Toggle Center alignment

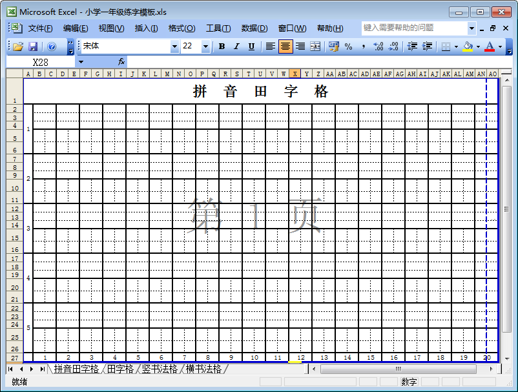[285, 46]
